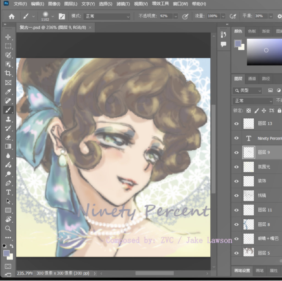This screenshot has height=281, width=282.
Task: Hide the 线稿 layer
Action: tap(237, 196)
